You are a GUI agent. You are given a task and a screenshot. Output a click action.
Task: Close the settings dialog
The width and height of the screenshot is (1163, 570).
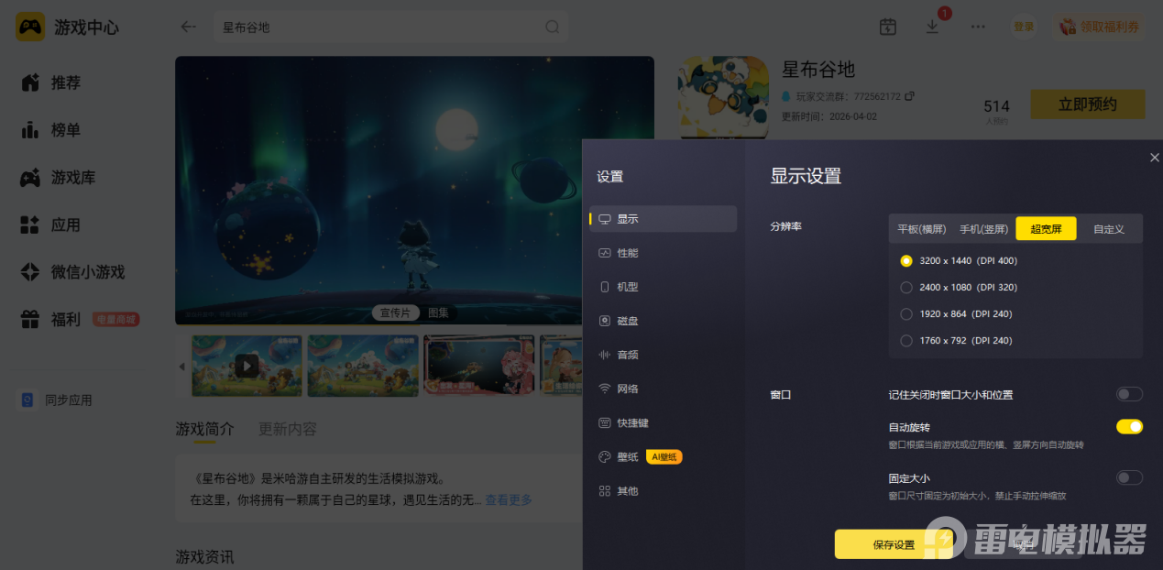coord(1154,158)
